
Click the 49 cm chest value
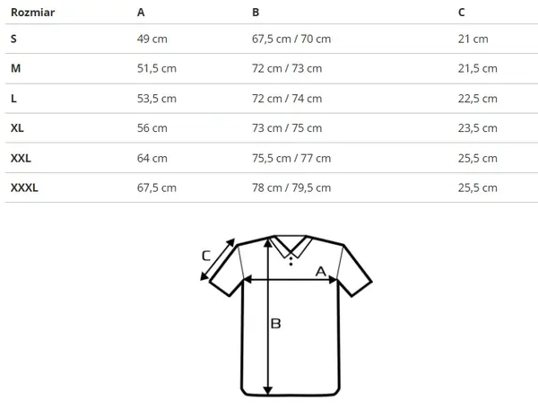click(152, 39)
